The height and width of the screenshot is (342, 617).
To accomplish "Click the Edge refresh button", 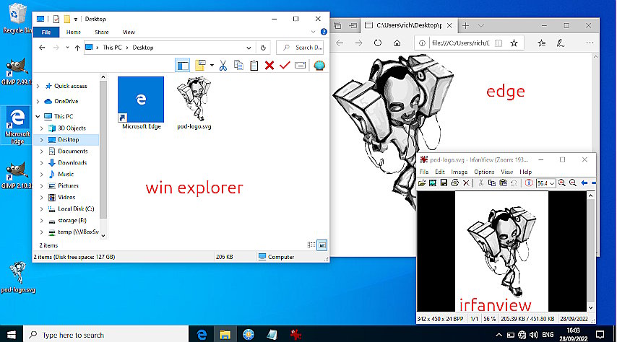I will 378,43.
